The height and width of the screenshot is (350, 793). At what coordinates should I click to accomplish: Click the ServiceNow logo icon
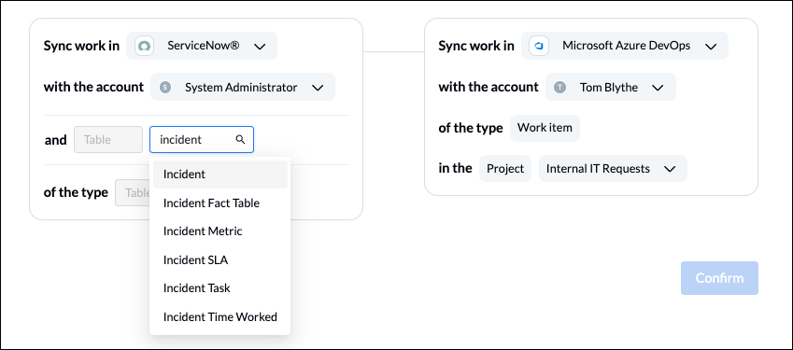pos(144,46)
